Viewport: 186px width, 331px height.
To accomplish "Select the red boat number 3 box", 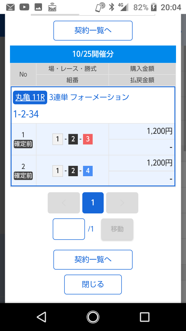I will point(88,139).
